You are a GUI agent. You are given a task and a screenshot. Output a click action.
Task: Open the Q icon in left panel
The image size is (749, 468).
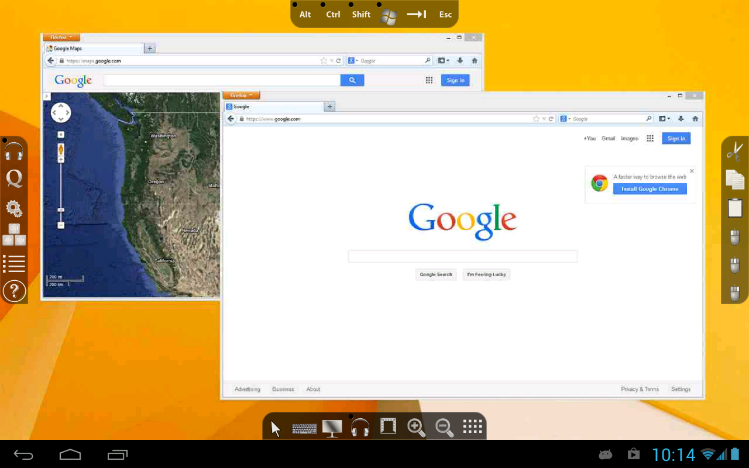point(14,179)
